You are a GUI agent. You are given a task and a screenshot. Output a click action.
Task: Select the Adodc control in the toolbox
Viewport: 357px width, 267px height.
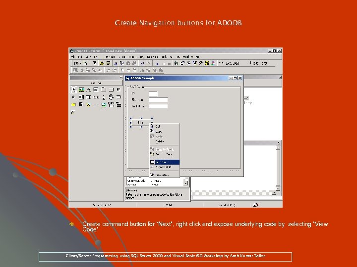point(73,112)
